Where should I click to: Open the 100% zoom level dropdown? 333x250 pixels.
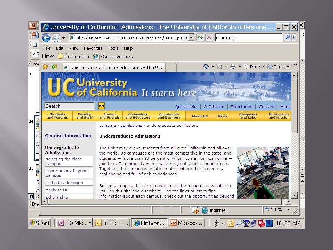pyautogui.click(x=288, y=210)
